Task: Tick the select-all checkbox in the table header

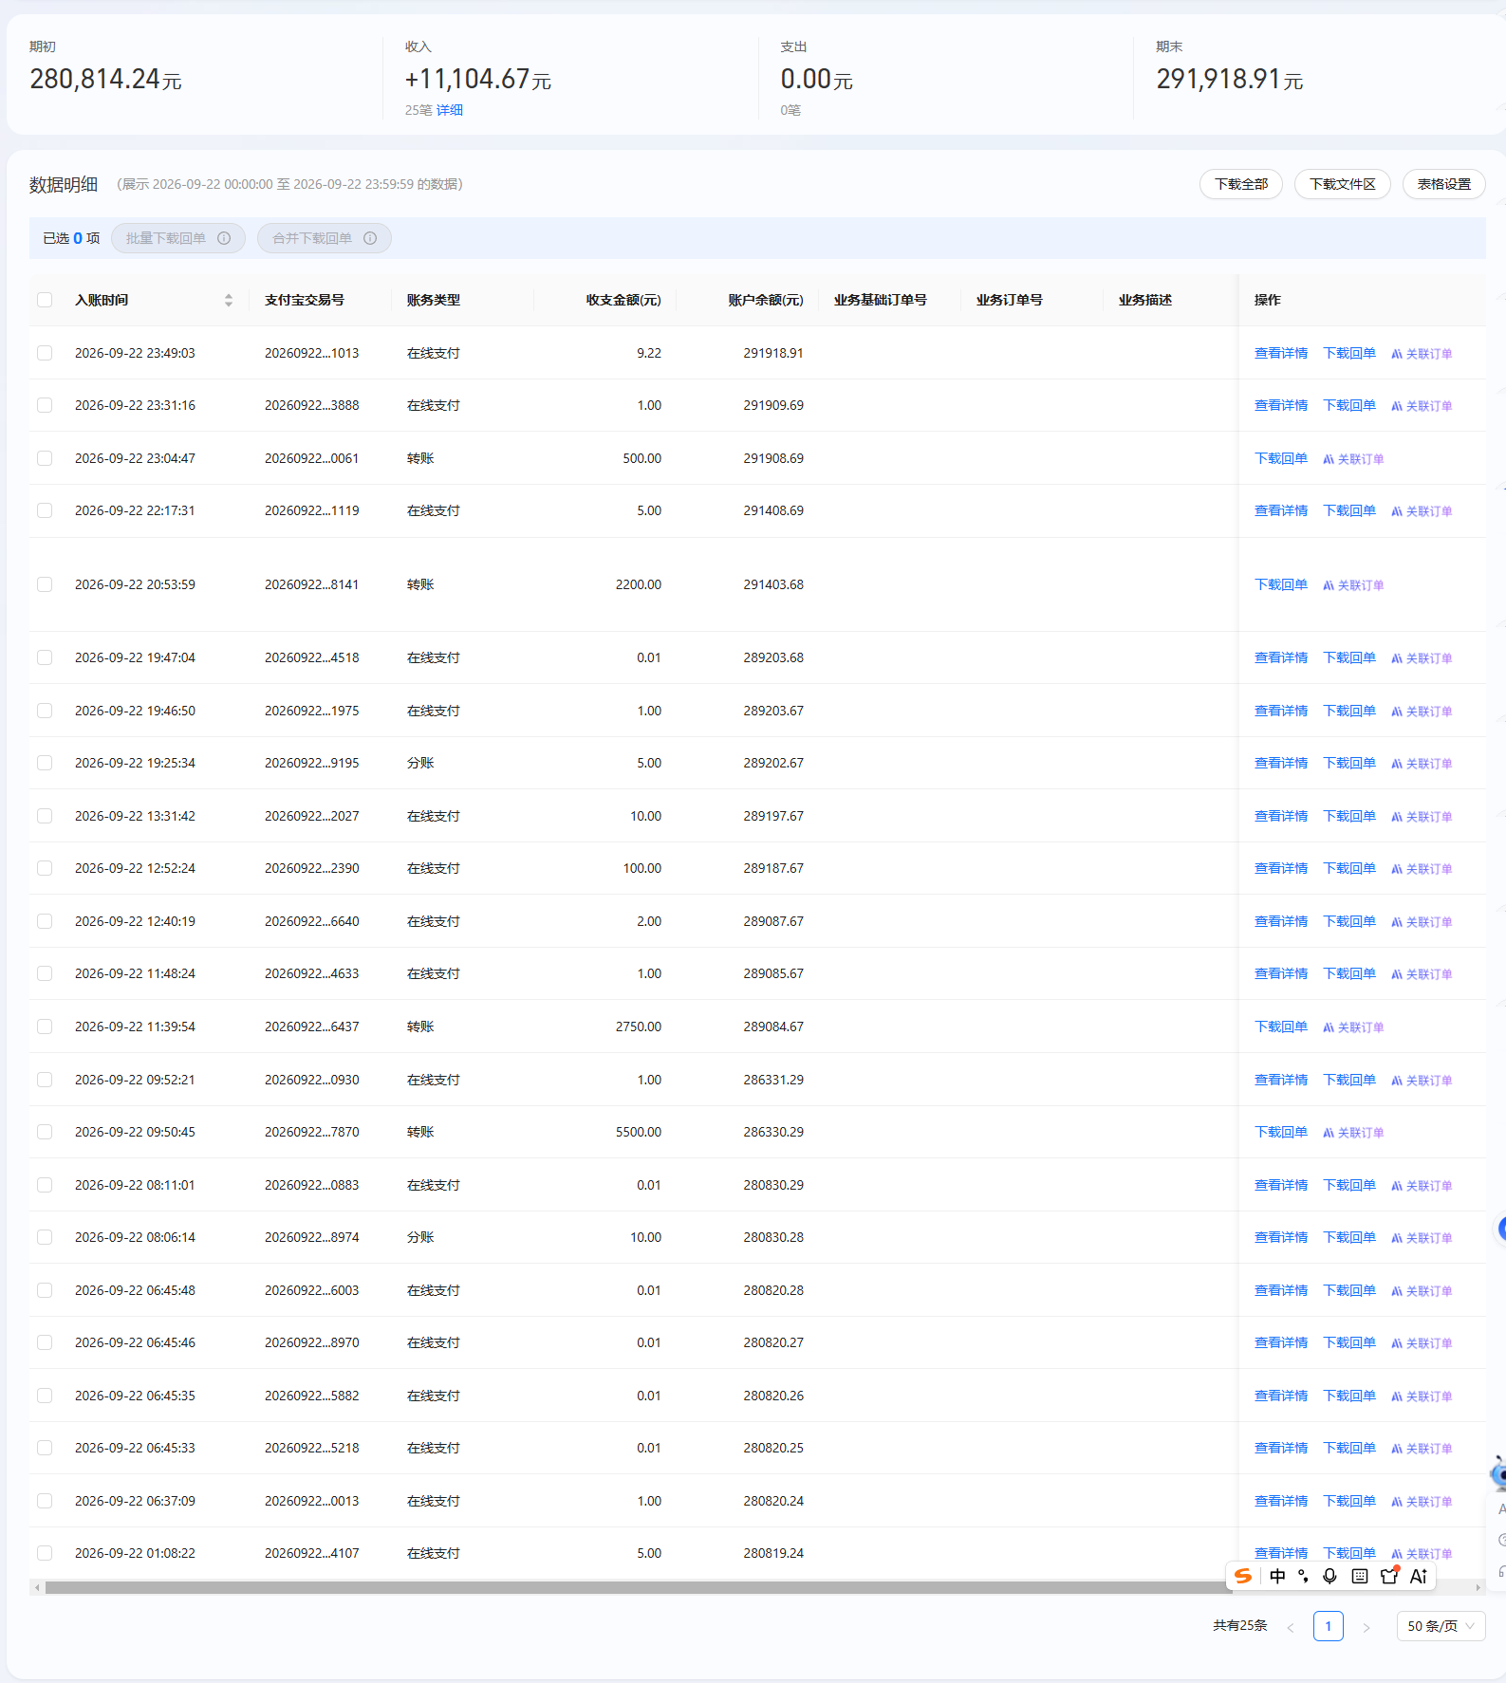Action: point(45,300)
